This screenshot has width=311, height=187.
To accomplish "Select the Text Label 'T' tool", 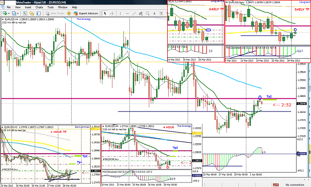I will tap(161, 13).
